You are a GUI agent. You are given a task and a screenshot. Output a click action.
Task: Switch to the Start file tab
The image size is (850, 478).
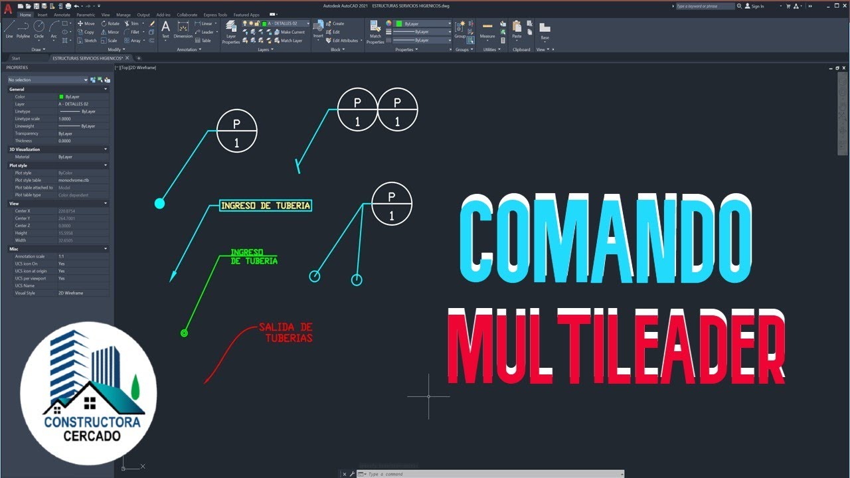click(x=16, y=58)
